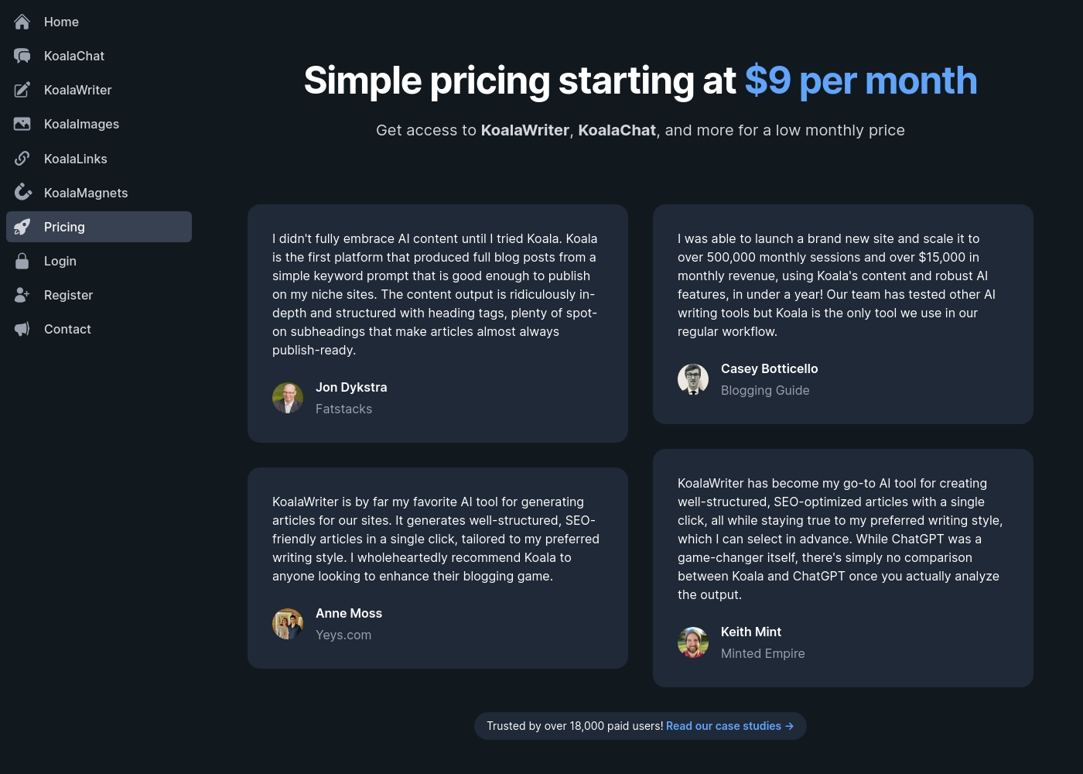Click the Contact megaphone icon
1083x774 pixels.
(22, 329)
